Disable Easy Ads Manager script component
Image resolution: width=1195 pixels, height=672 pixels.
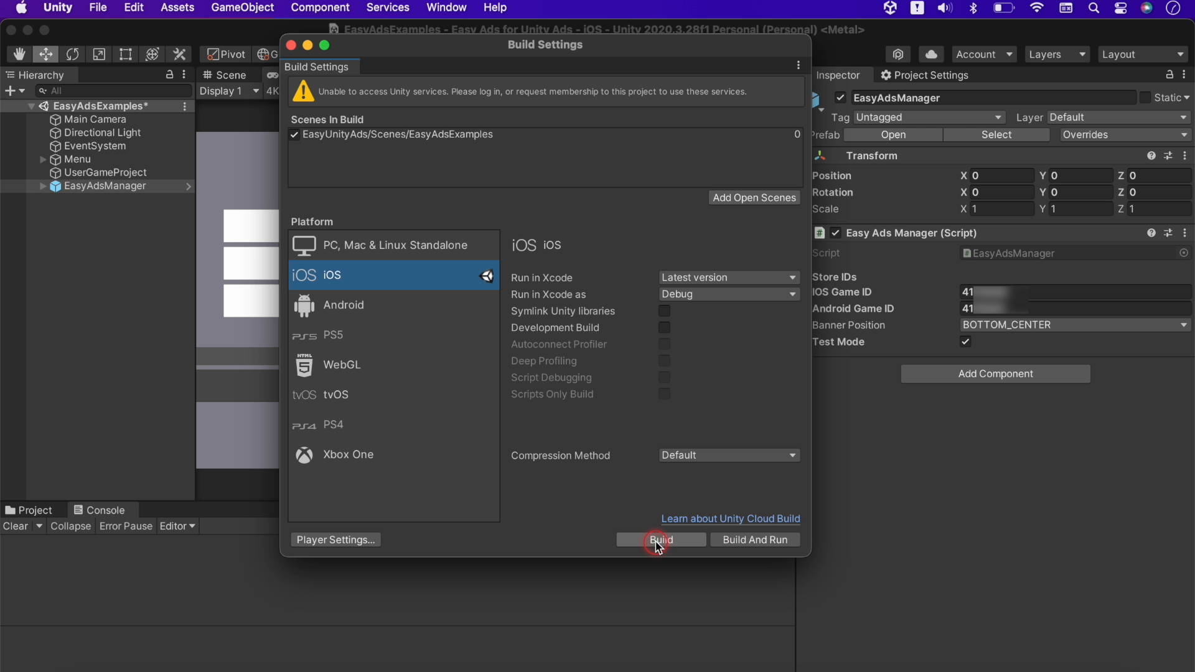point(836,233)
